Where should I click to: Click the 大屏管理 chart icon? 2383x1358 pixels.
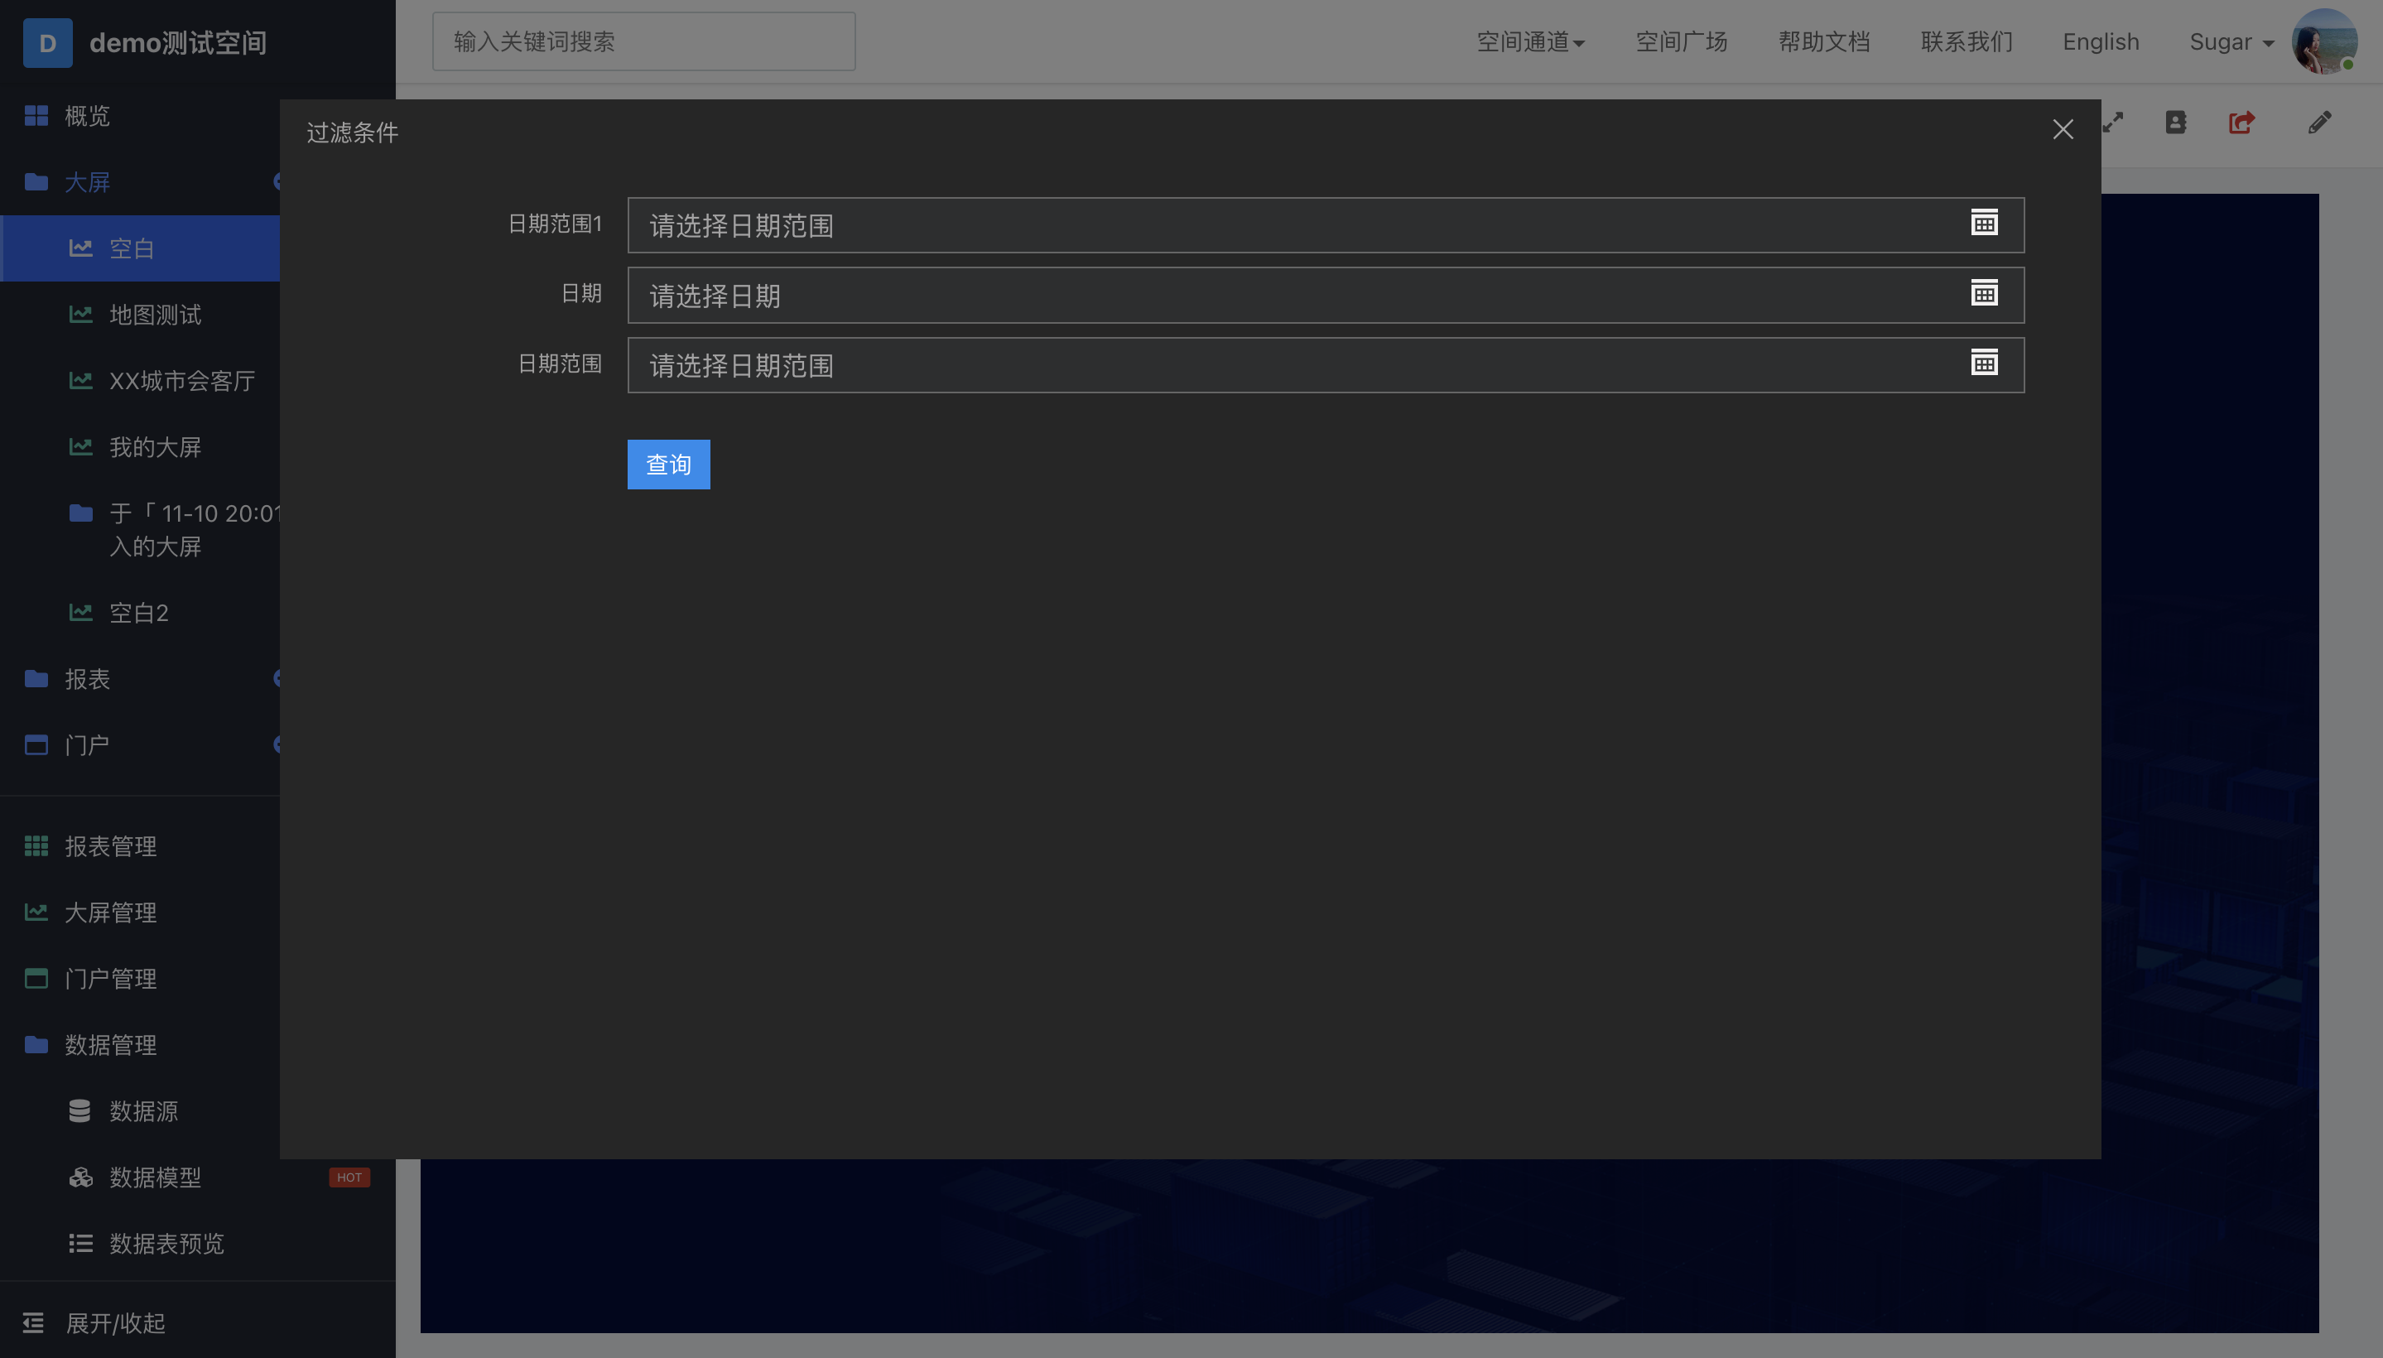click(x=36, y=913)
